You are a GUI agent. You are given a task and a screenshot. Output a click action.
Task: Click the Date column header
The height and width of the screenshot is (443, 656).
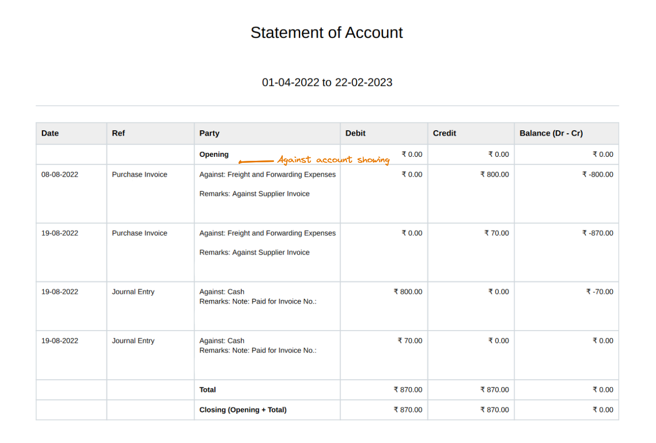49,133
